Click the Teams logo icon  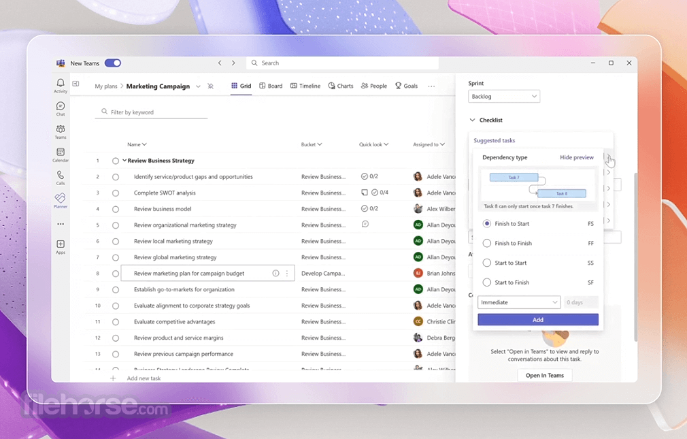pyautogui.click(x=61, y=63)
